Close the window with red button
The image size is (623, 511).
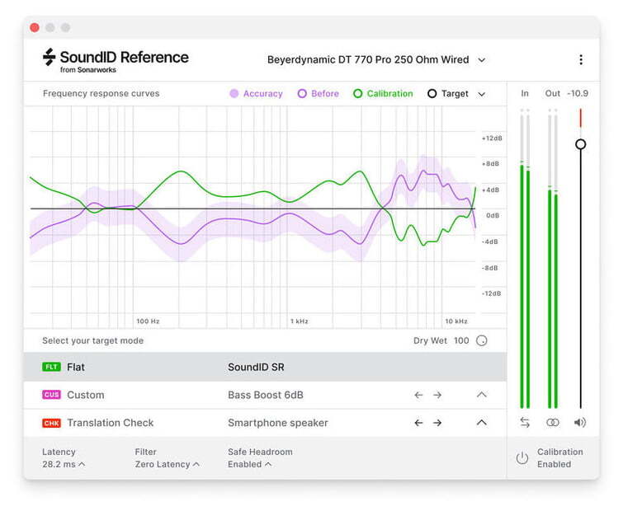tap(35, 27)
